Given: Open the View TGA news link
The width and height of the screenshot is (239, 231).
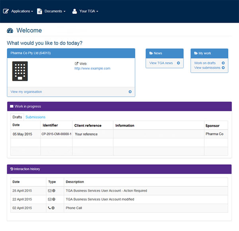Looking at the screenshot, I should 161,63.
